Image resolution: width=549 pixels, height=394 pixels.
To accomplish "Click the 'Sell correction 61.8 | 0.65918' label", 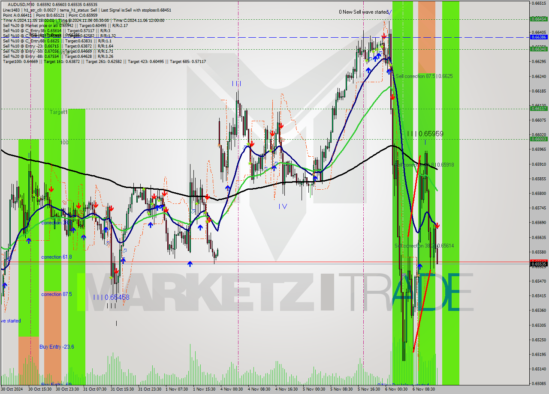I will click(x=424, y=164).
